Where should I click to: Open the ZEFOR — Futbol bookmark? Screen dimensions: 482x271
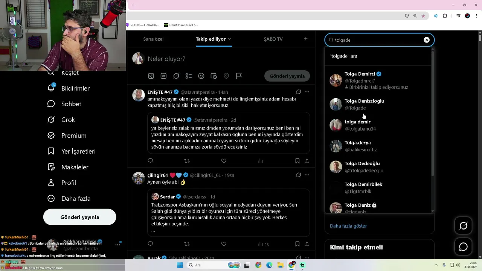[x=143, y=25]
